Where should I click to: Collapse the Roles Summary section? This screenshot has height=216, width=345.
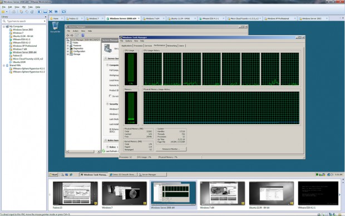pyautogui.click(x=106, y=140)
